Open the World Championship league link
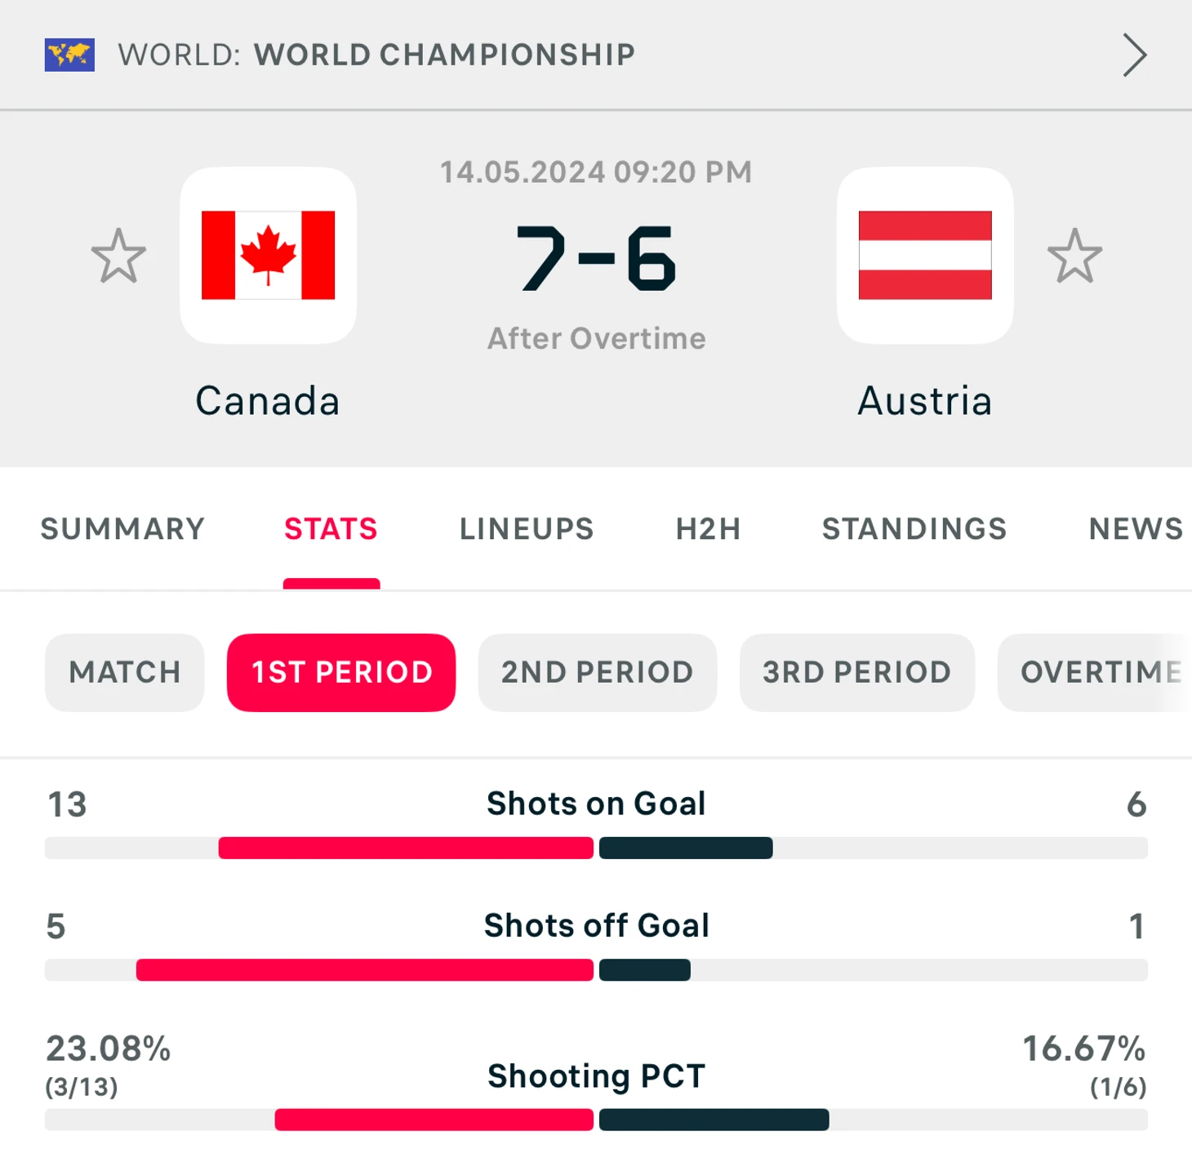The image size is (1192, 1167). [x=376, y=55]
